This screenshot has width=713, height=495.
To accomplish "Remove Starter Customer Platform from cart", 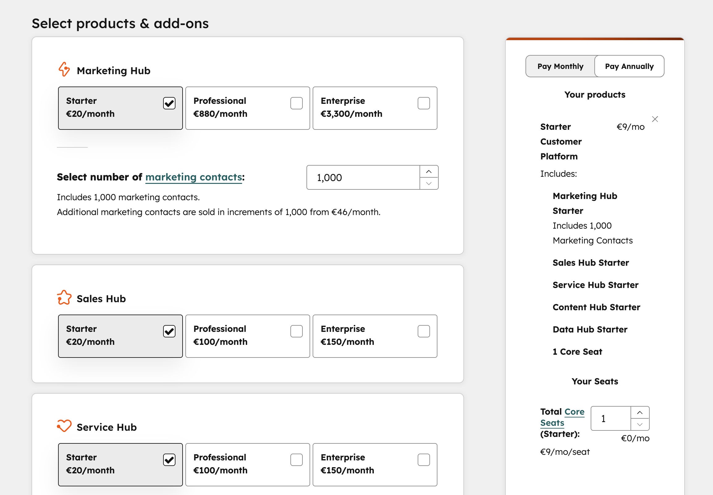I will coord(655,119).
